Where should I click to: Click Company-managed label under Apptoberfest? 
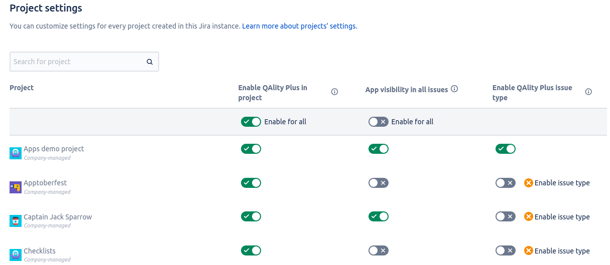47,192
